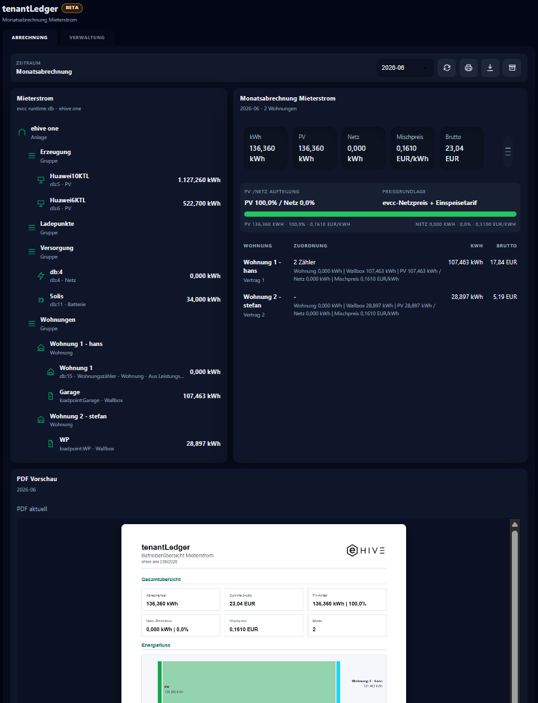538x703 pixels.
Task: Click the Wohnung 1 - hans house icon
Action: (40, 347)
